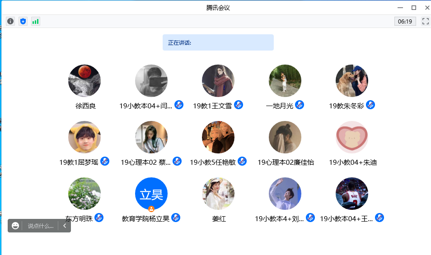Click mic icon beside 教育学院杨立昊
The height and width of the screenshot is (255, 431).
coord(176,218)
